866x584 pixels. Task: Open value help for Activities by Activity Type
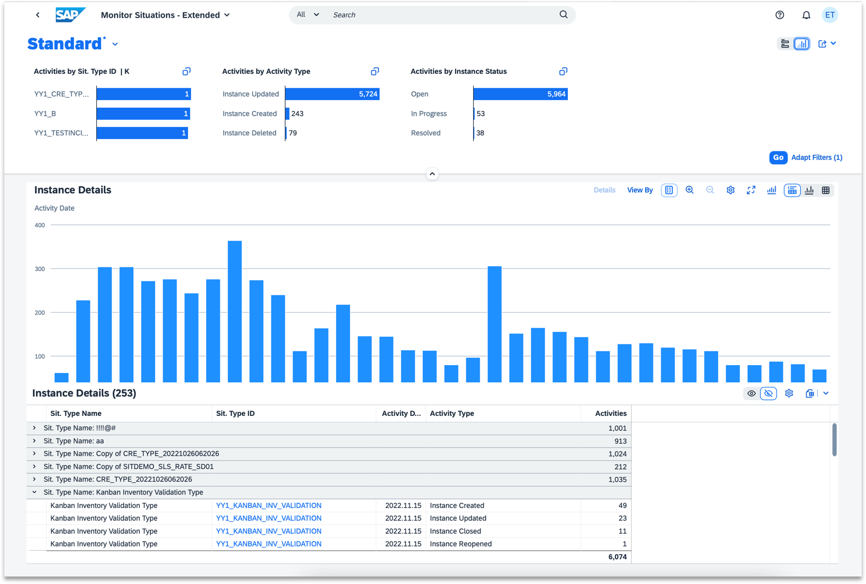point(375,71)
